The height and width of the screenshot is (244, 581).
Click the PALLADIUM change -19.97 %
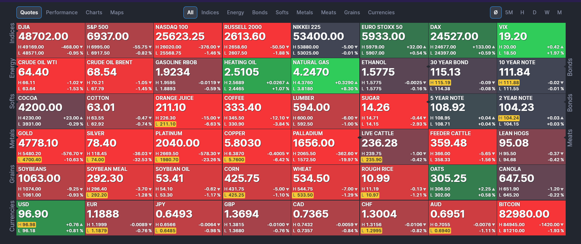click(x=348, y=160)
